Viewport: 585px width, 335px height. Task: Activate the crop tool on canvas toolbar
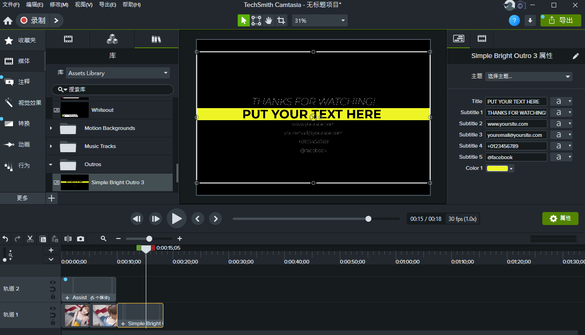[x=281, y=20]
